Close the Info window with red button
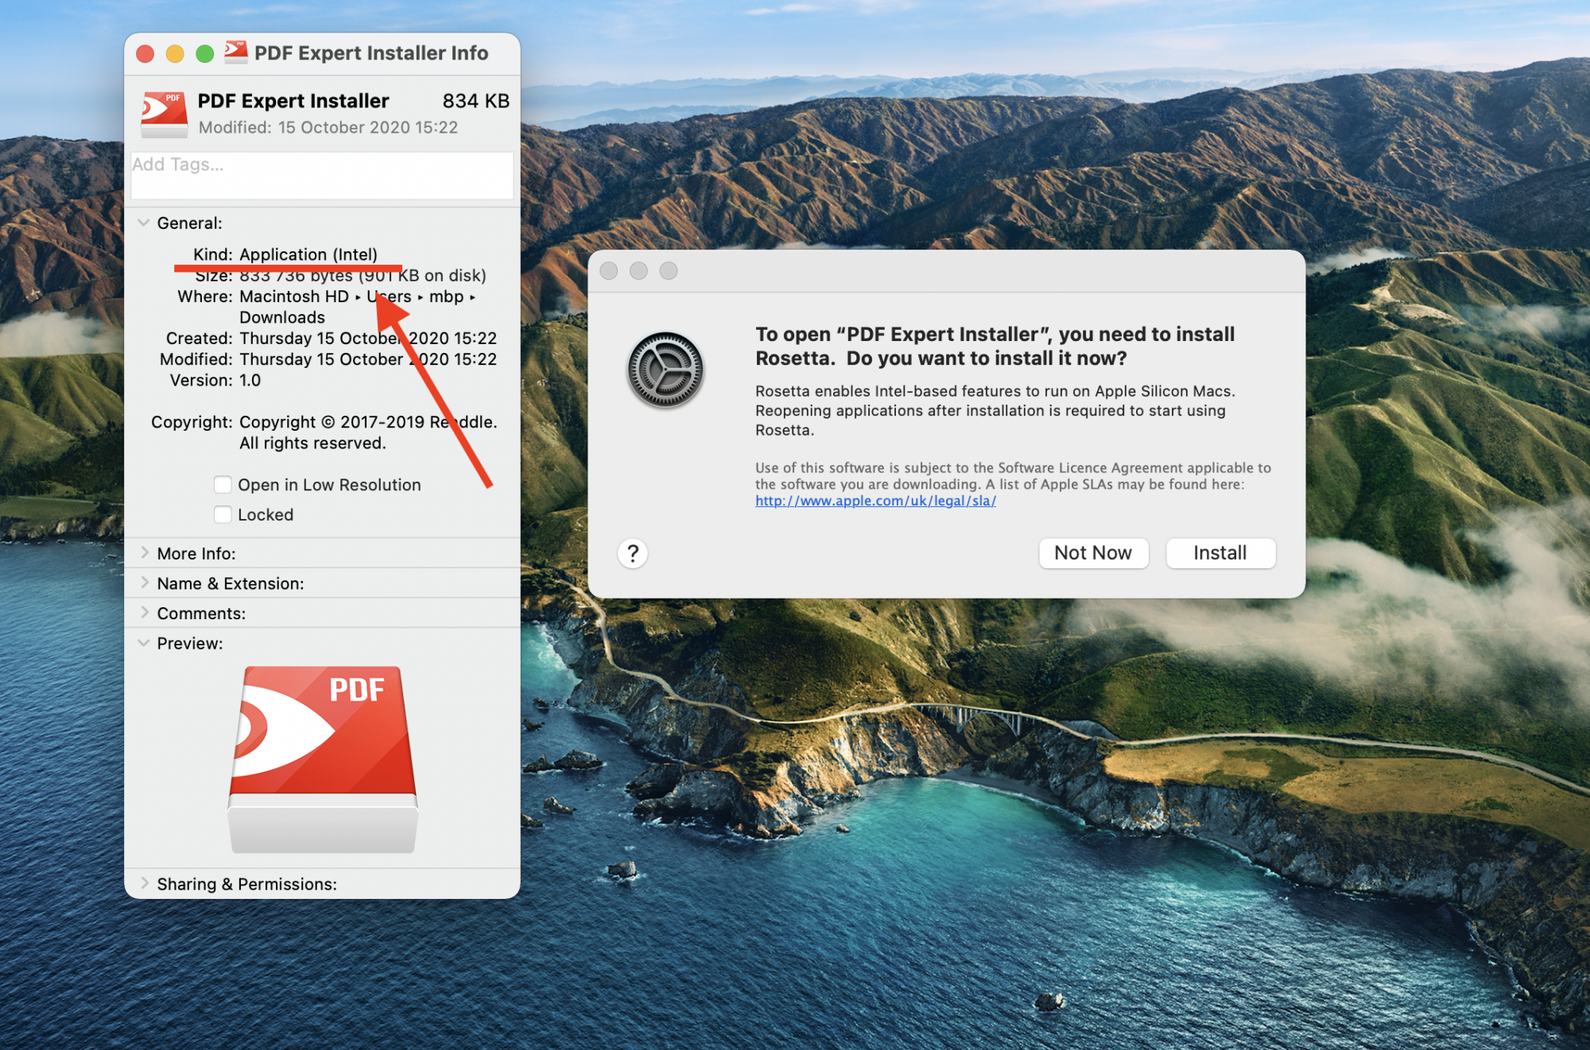 click(x=145, y=53)
